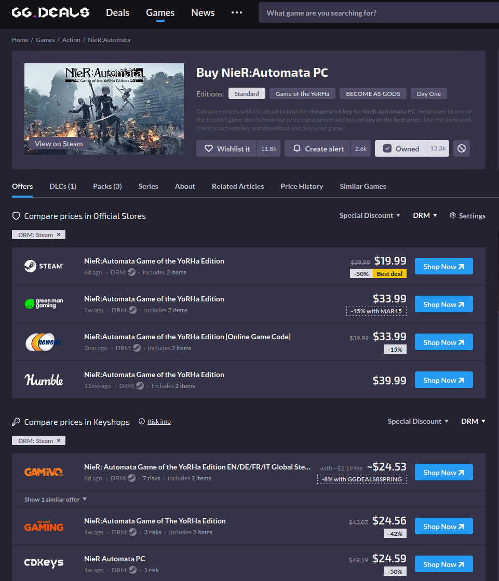Click the NieR:Automata cover image
499x581 pixels.
[104, 108]
